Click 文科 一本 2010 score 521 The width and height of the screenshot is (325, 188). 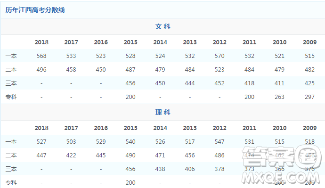coord(279,56)
